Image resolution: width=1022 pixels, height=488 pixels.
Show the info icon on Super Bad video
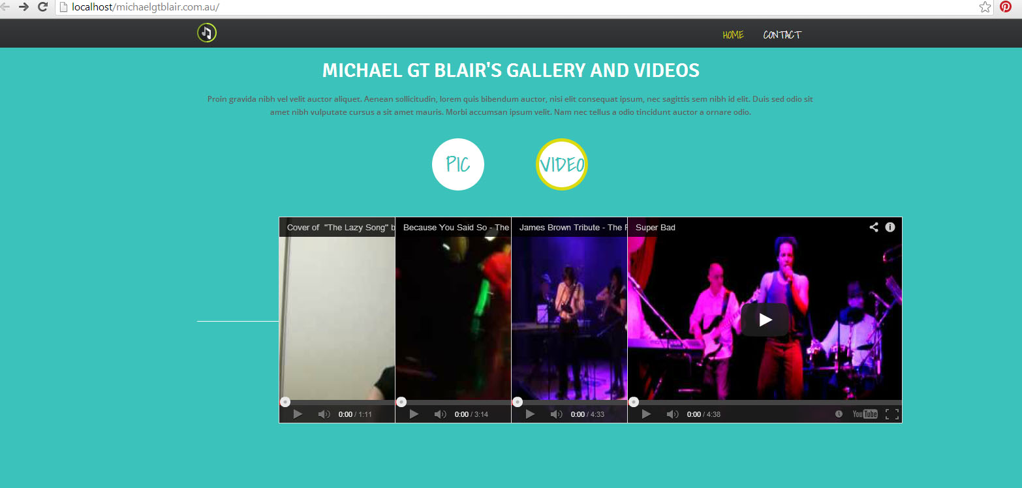tap(890, 227)
